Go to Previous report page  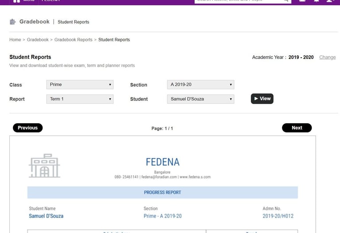28,128
